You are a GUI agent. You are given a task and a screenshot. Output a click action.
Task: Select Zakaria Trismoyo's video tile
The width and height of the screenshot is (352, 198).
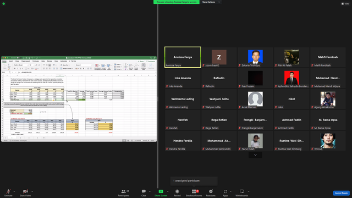click(x=255, y=57)
